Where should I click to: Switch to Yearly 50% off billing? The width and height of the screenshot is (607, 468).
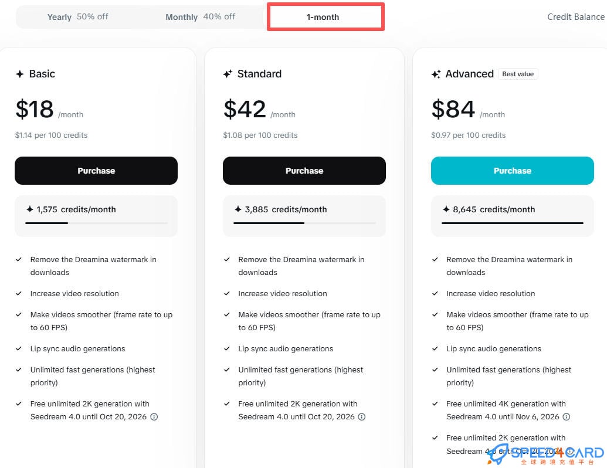[x=77, y=17]
